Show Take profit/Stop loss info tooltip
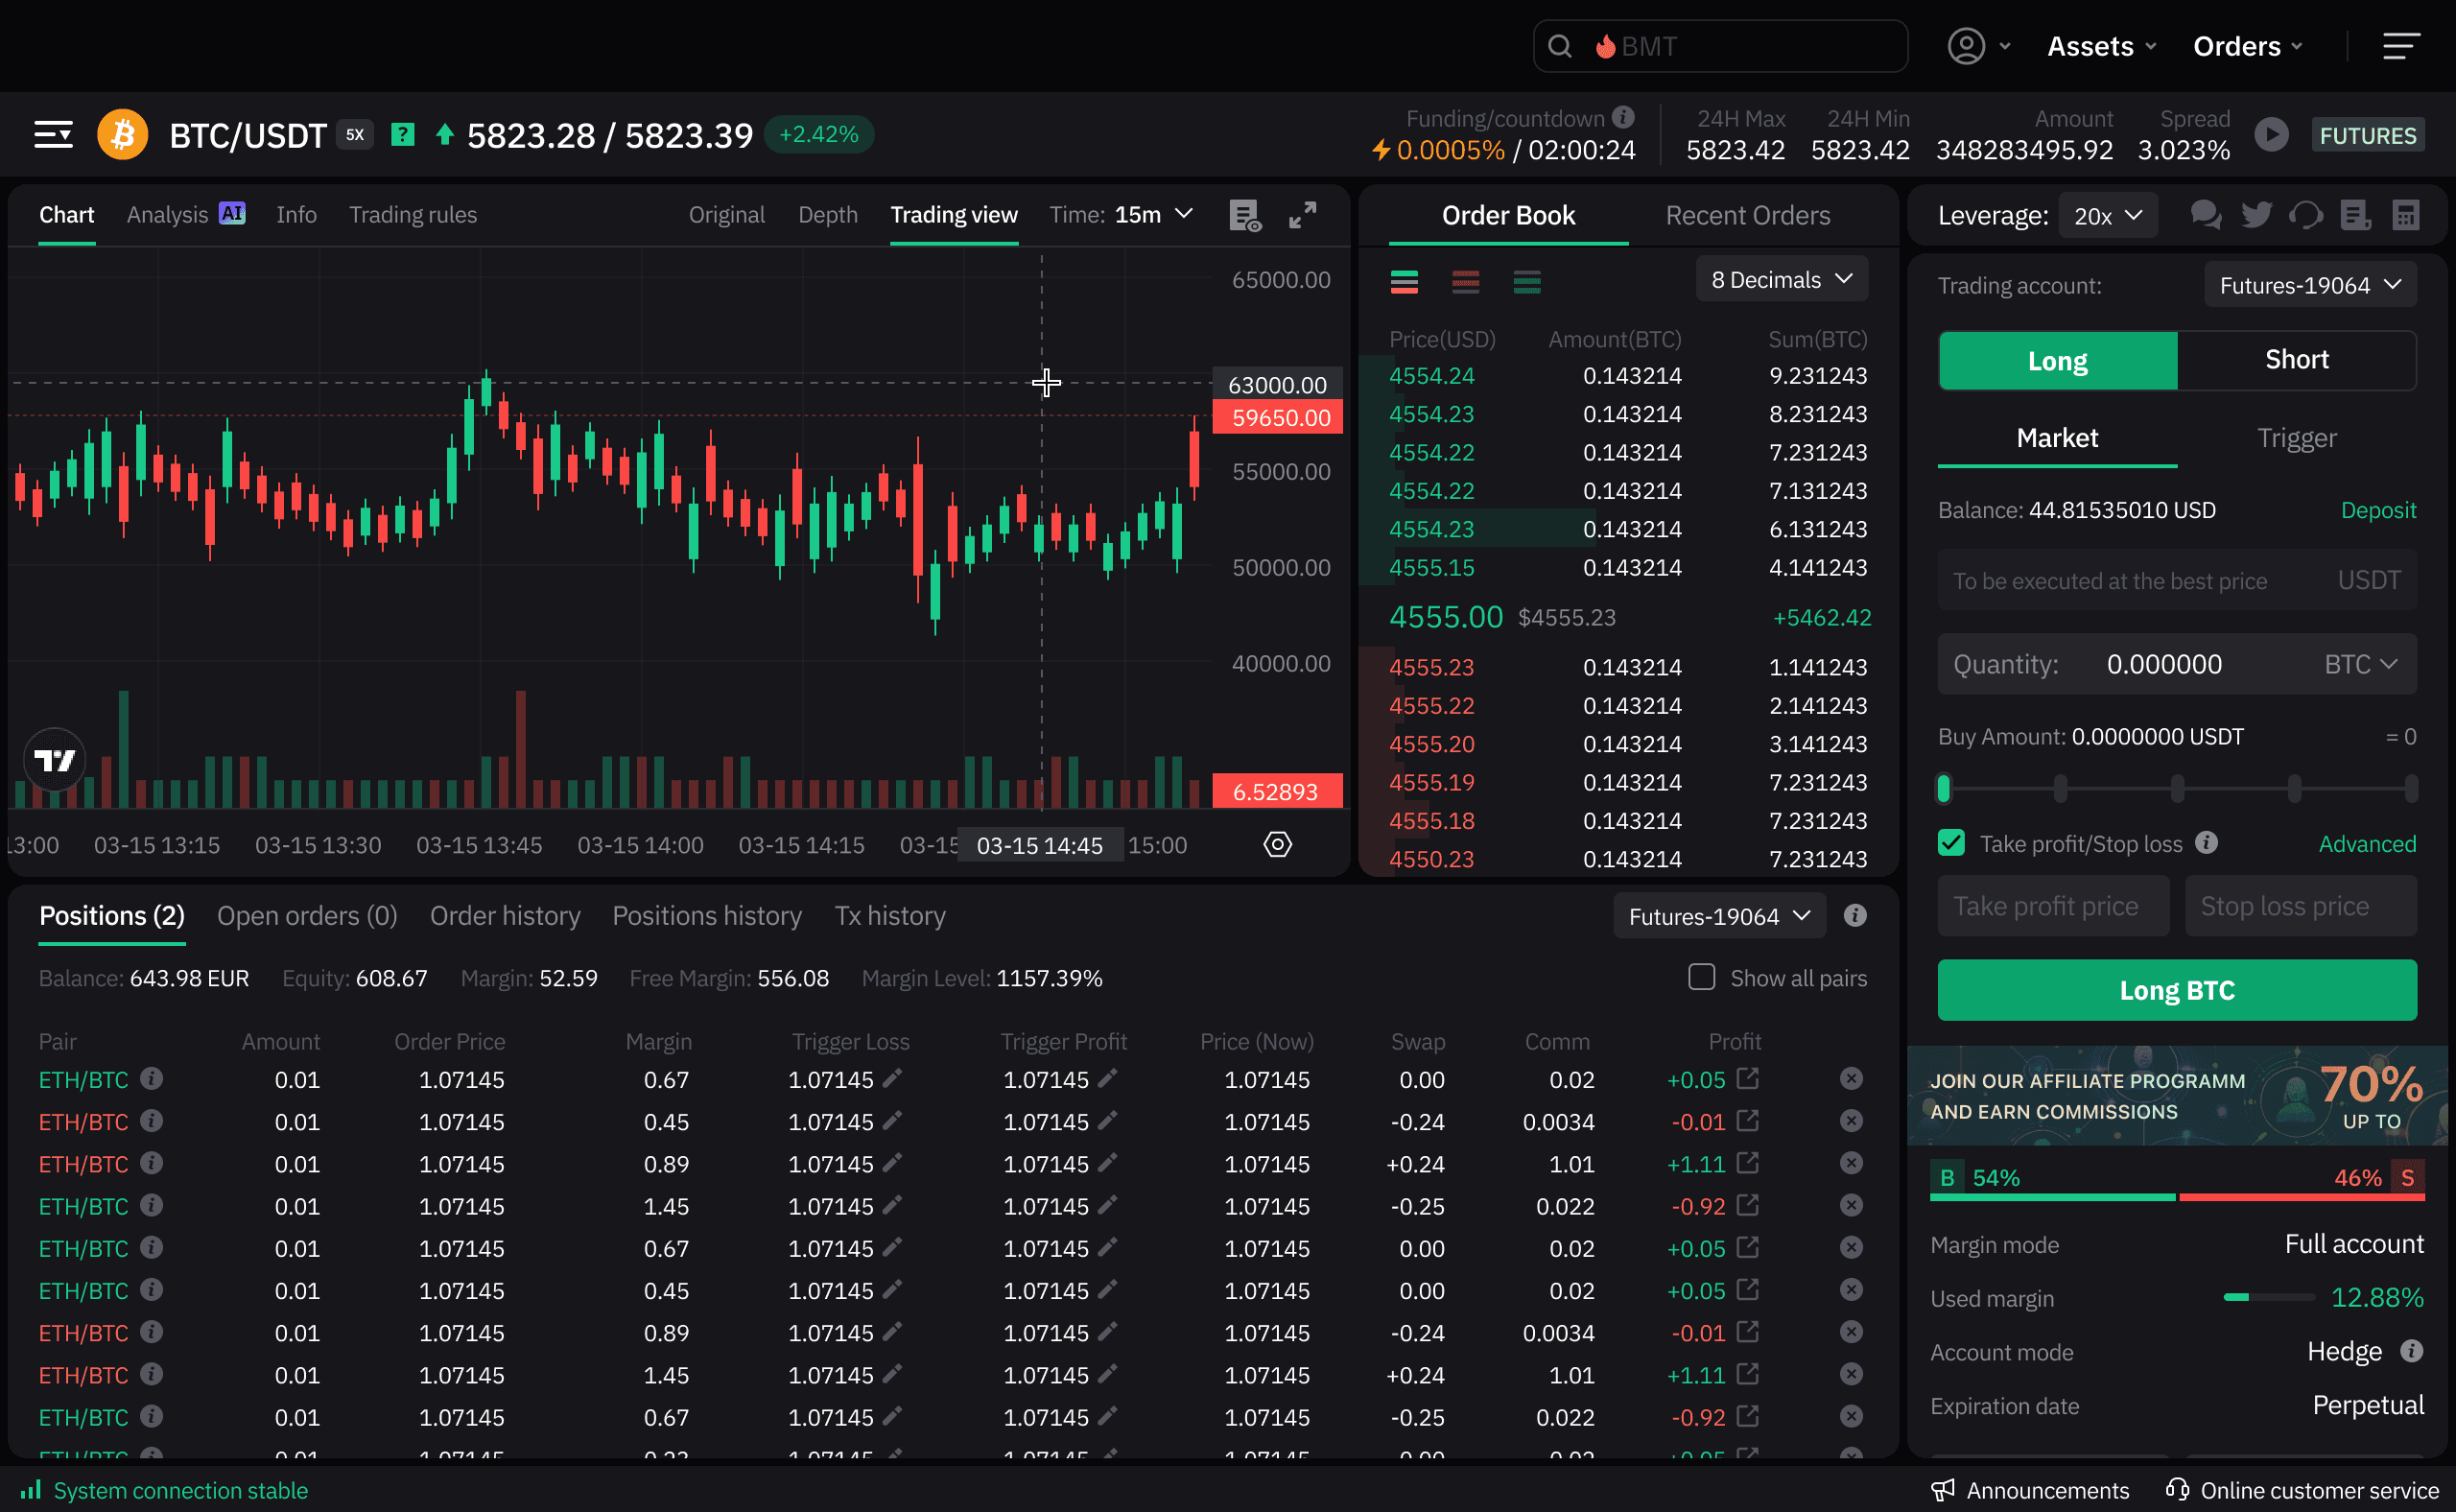 (2206, 843)
